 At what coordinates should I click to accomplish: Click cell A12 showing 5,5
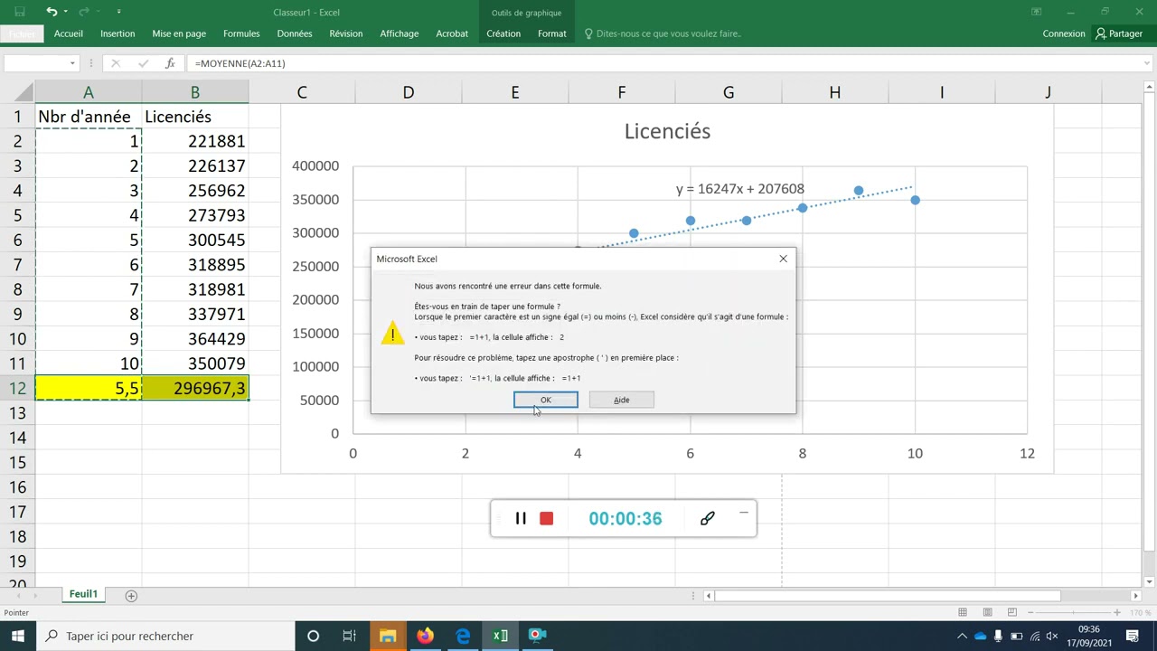click(x=88, y=388)
